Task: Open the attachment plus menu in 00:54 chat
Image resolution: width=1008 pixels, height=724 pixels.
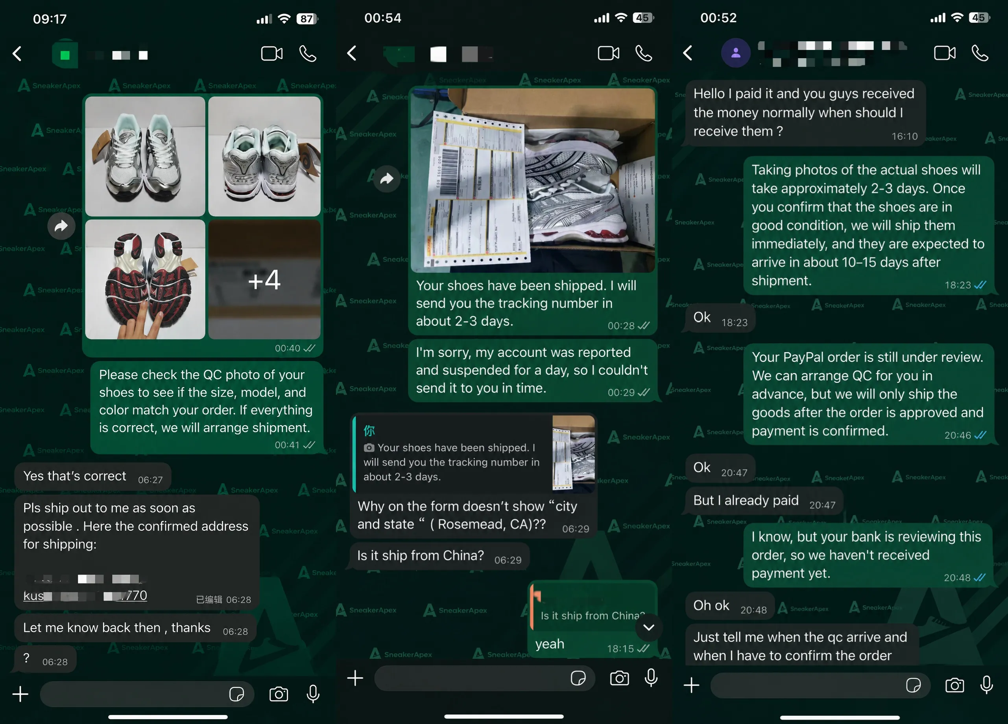Action: click(355, 678)
